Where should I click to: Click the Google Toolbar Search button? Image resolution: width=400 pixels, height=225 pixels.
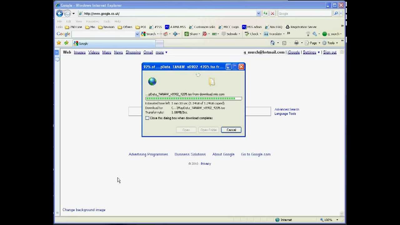click(x=148, y=34)
